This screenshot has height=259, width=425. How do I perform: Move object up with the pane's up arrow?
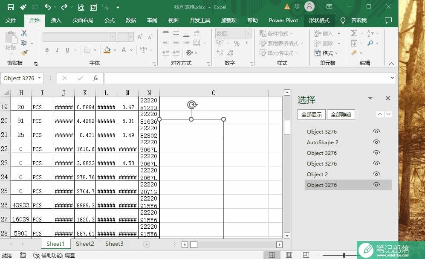[380, 114]
